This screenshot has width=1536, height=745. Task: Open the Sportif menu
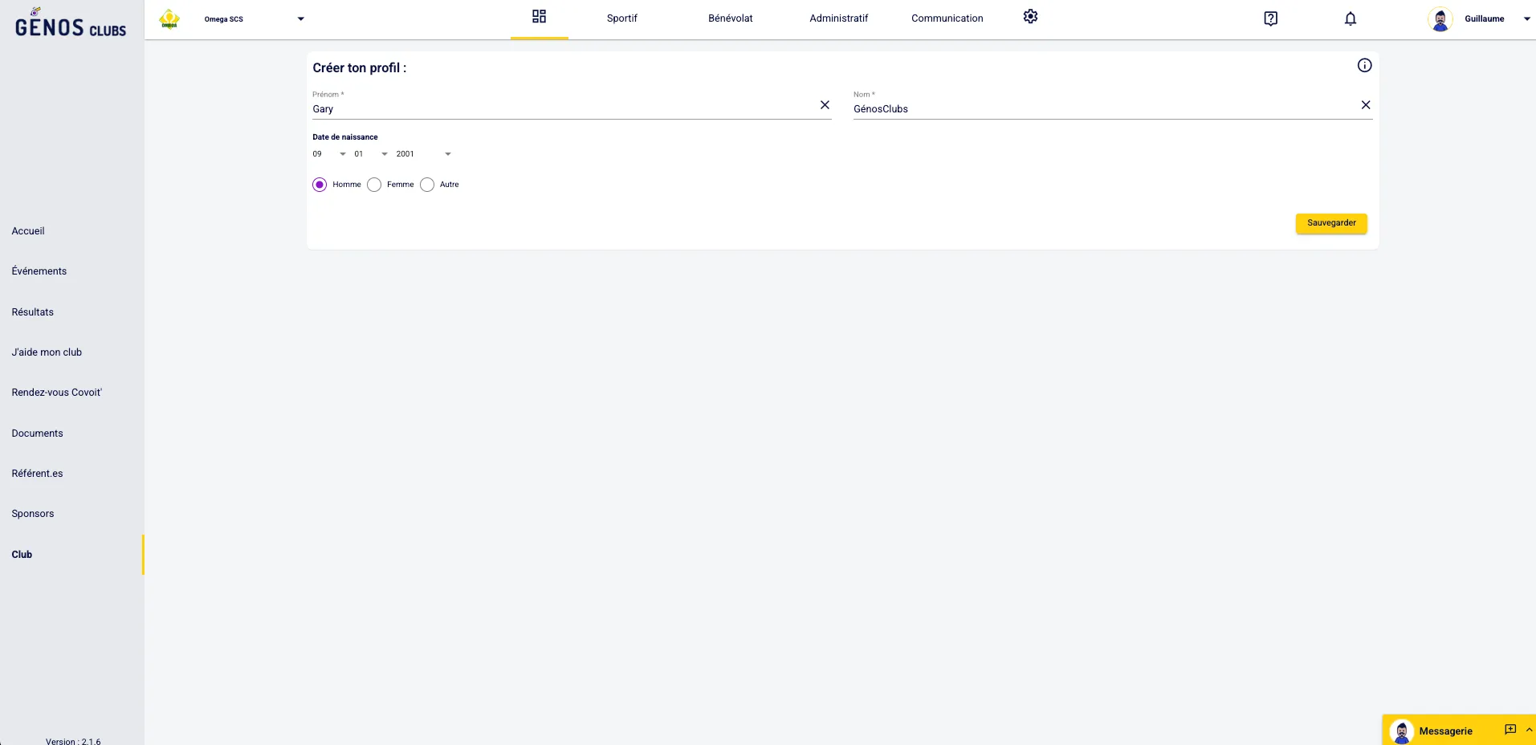(x=621, y=18)
